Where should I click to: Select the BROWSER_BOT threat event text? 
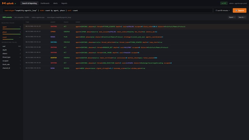pyautogui.click(x=122, y=48)
